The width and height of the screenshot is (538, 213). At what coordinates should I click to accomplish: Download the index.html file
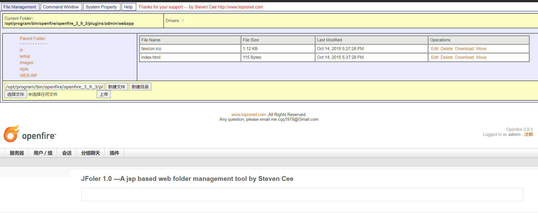pyautogui.click(x=464, y=57)
